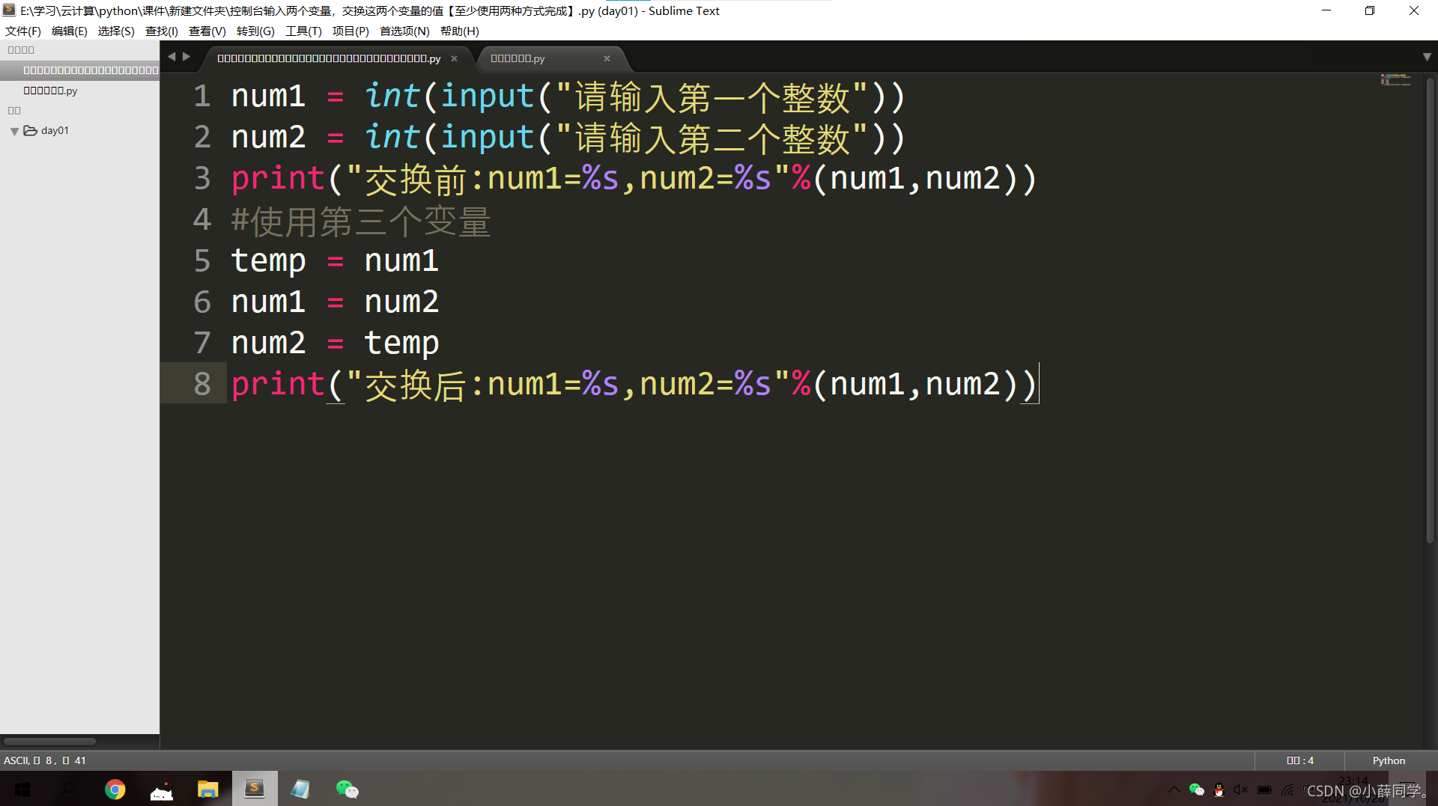Open the 选择(S) menu
1438x806 pixels.
(x=116, y=31)
